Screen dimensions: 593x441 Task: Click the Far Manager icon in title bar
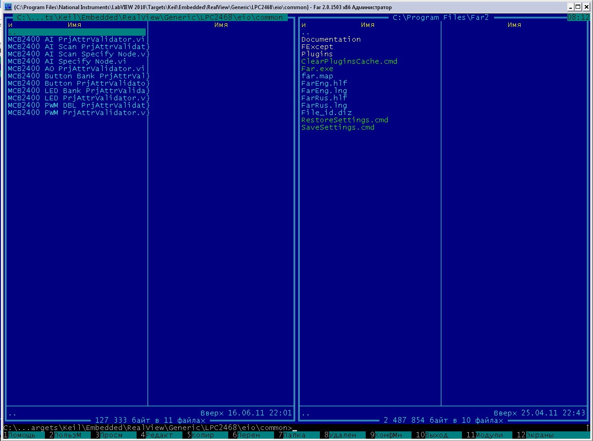tap(8, 7)
